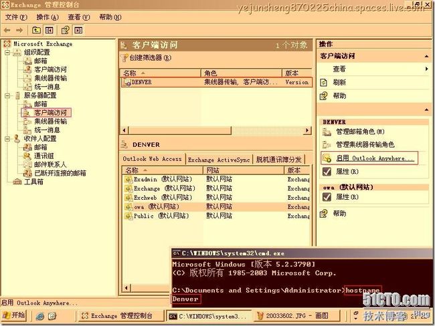
Task: Sort server list by 名称 column
Action: tap(161, 73)
